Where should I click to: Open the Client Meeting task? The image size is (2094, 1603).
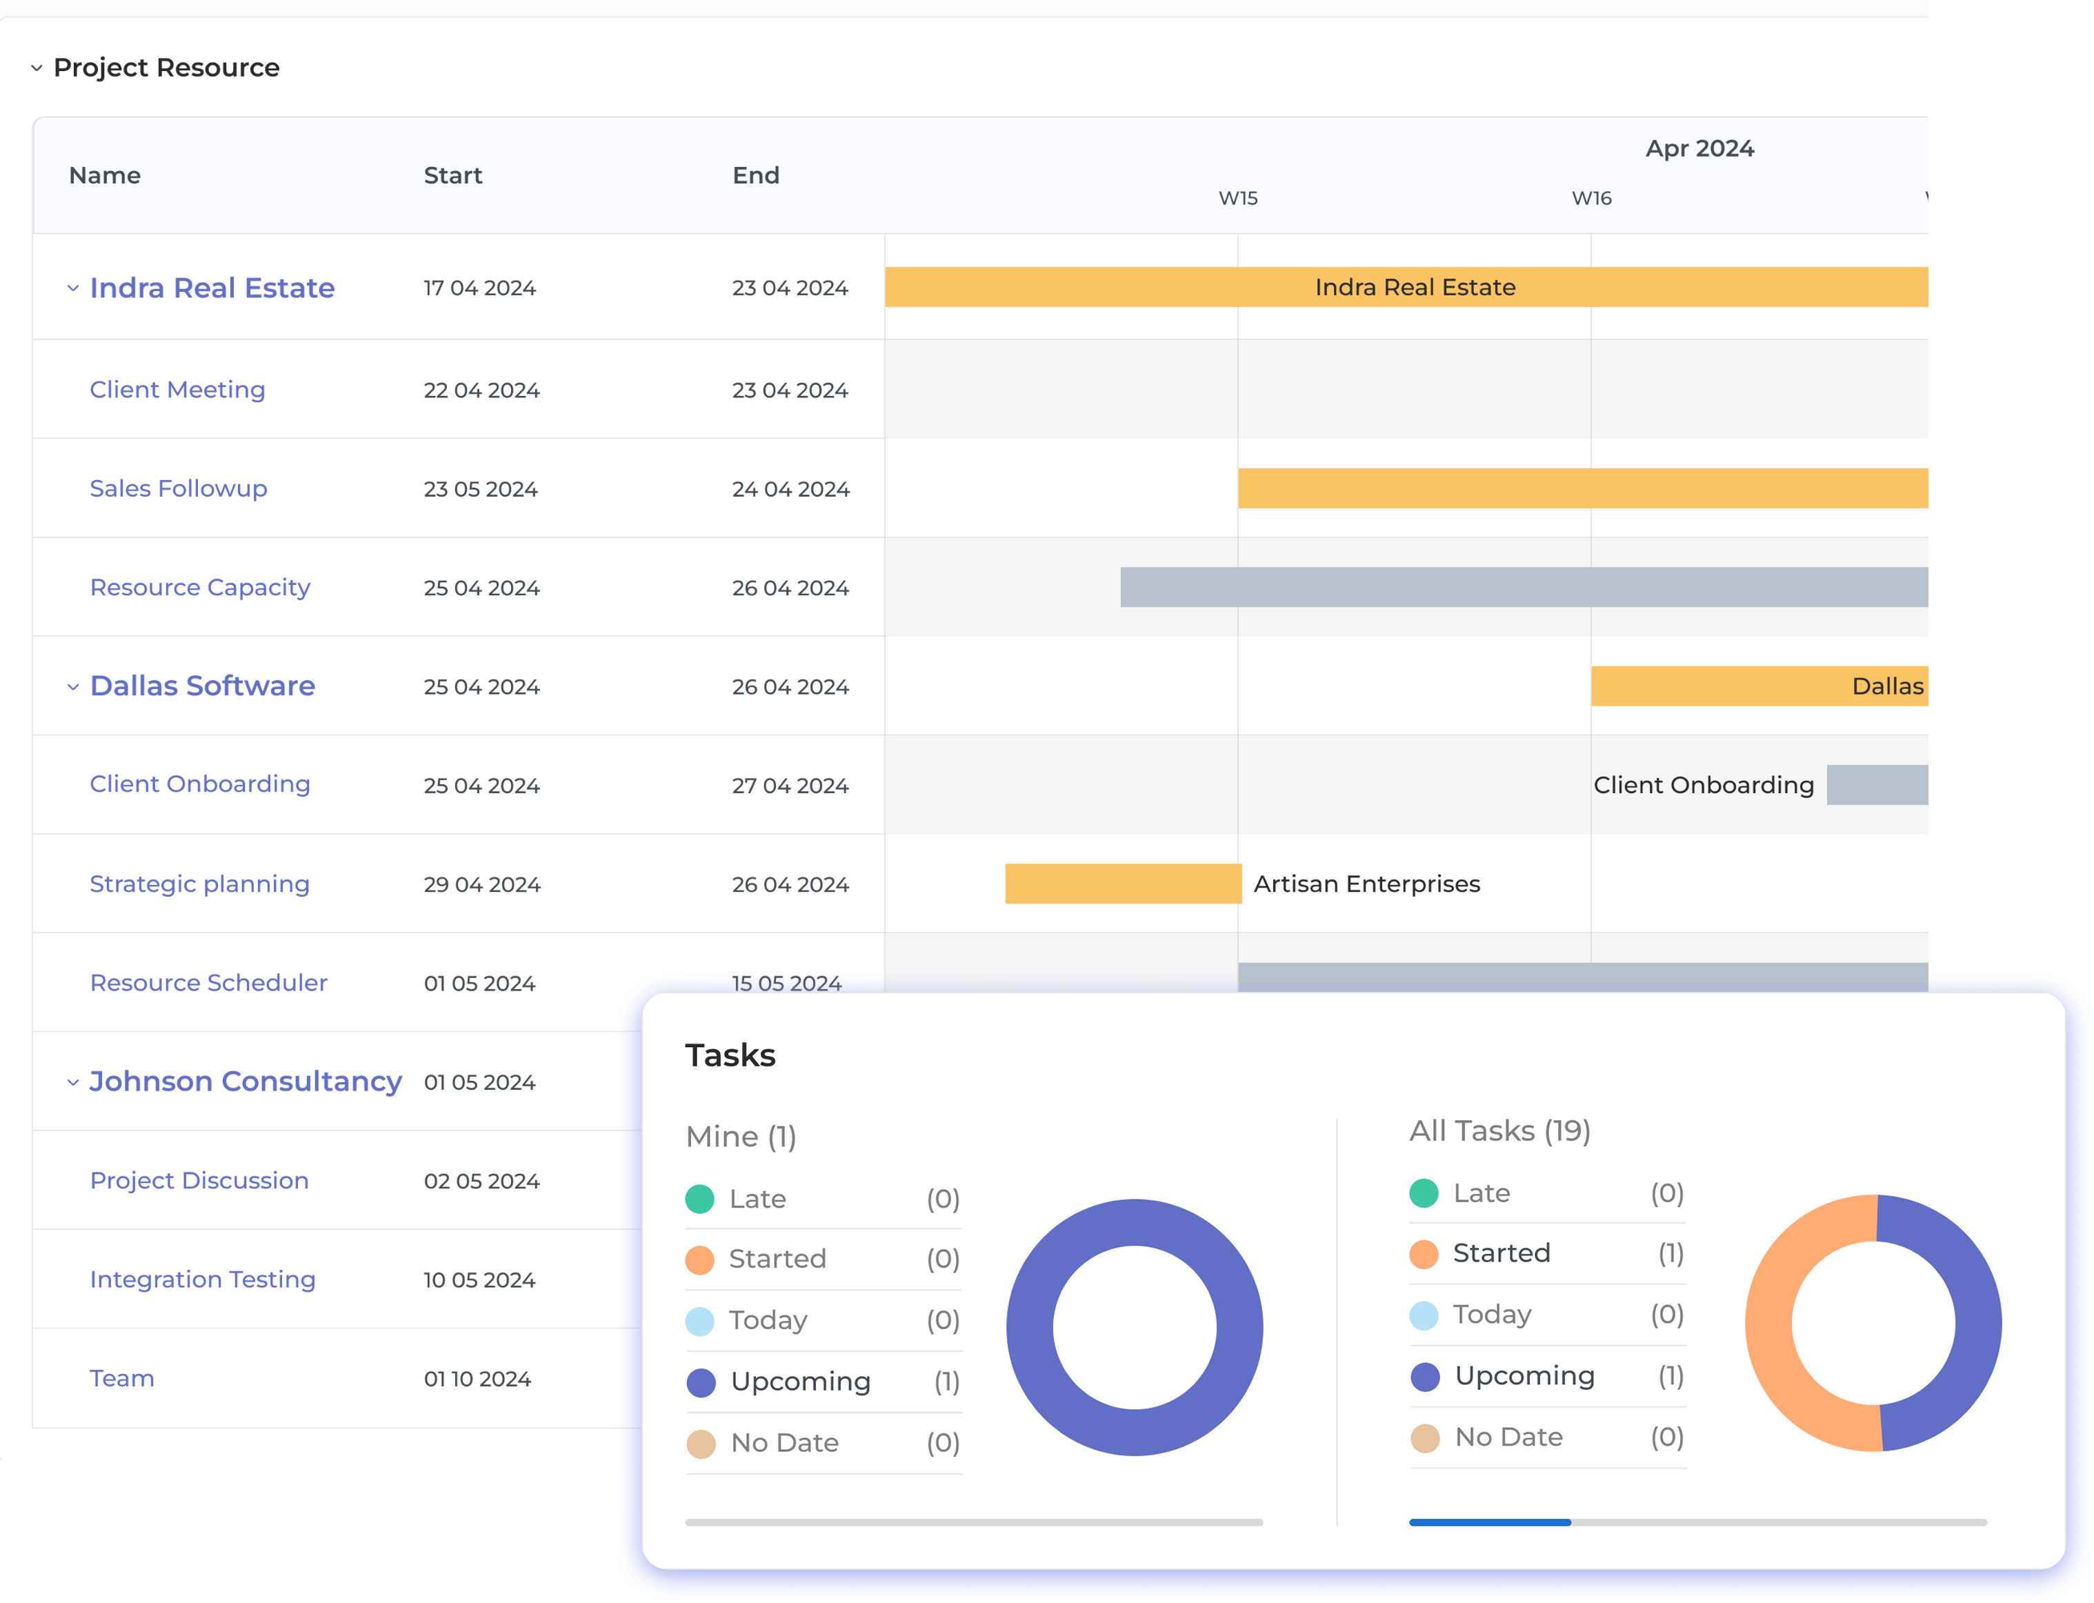(177, 389)
